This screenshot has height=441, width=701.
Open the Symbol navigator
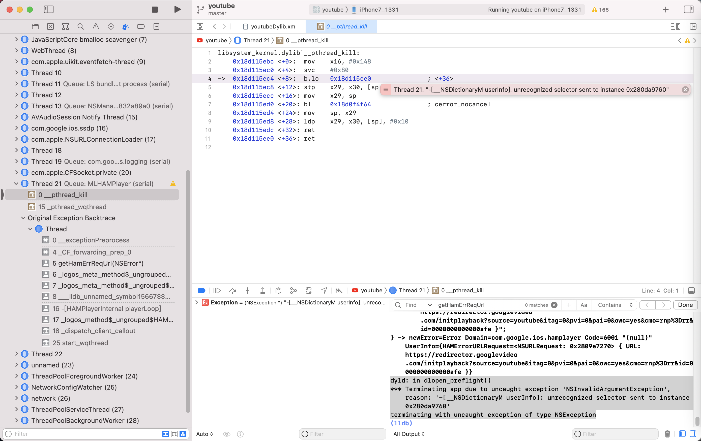66,26
